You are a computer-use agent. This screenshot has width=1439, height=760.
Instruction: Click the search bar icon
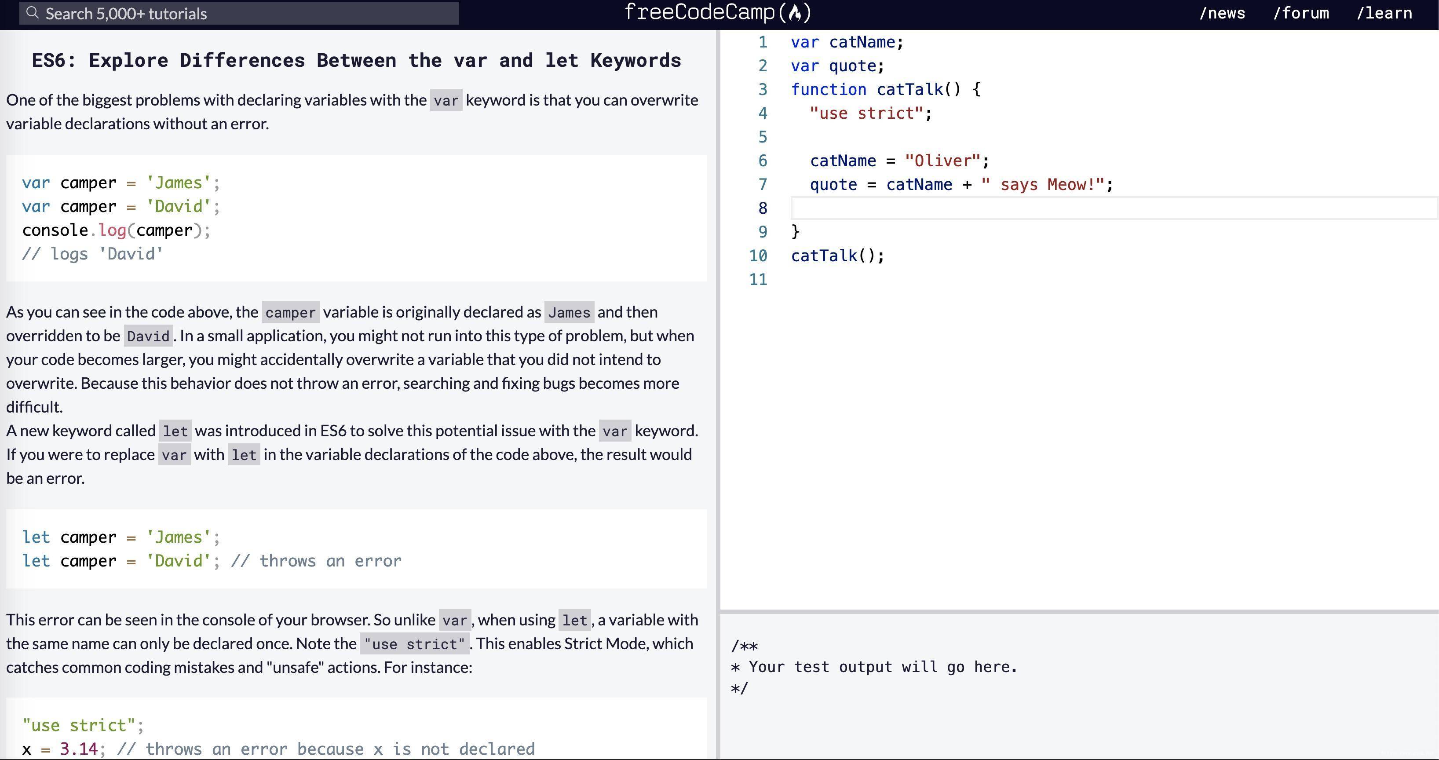(x=33, y=13)
